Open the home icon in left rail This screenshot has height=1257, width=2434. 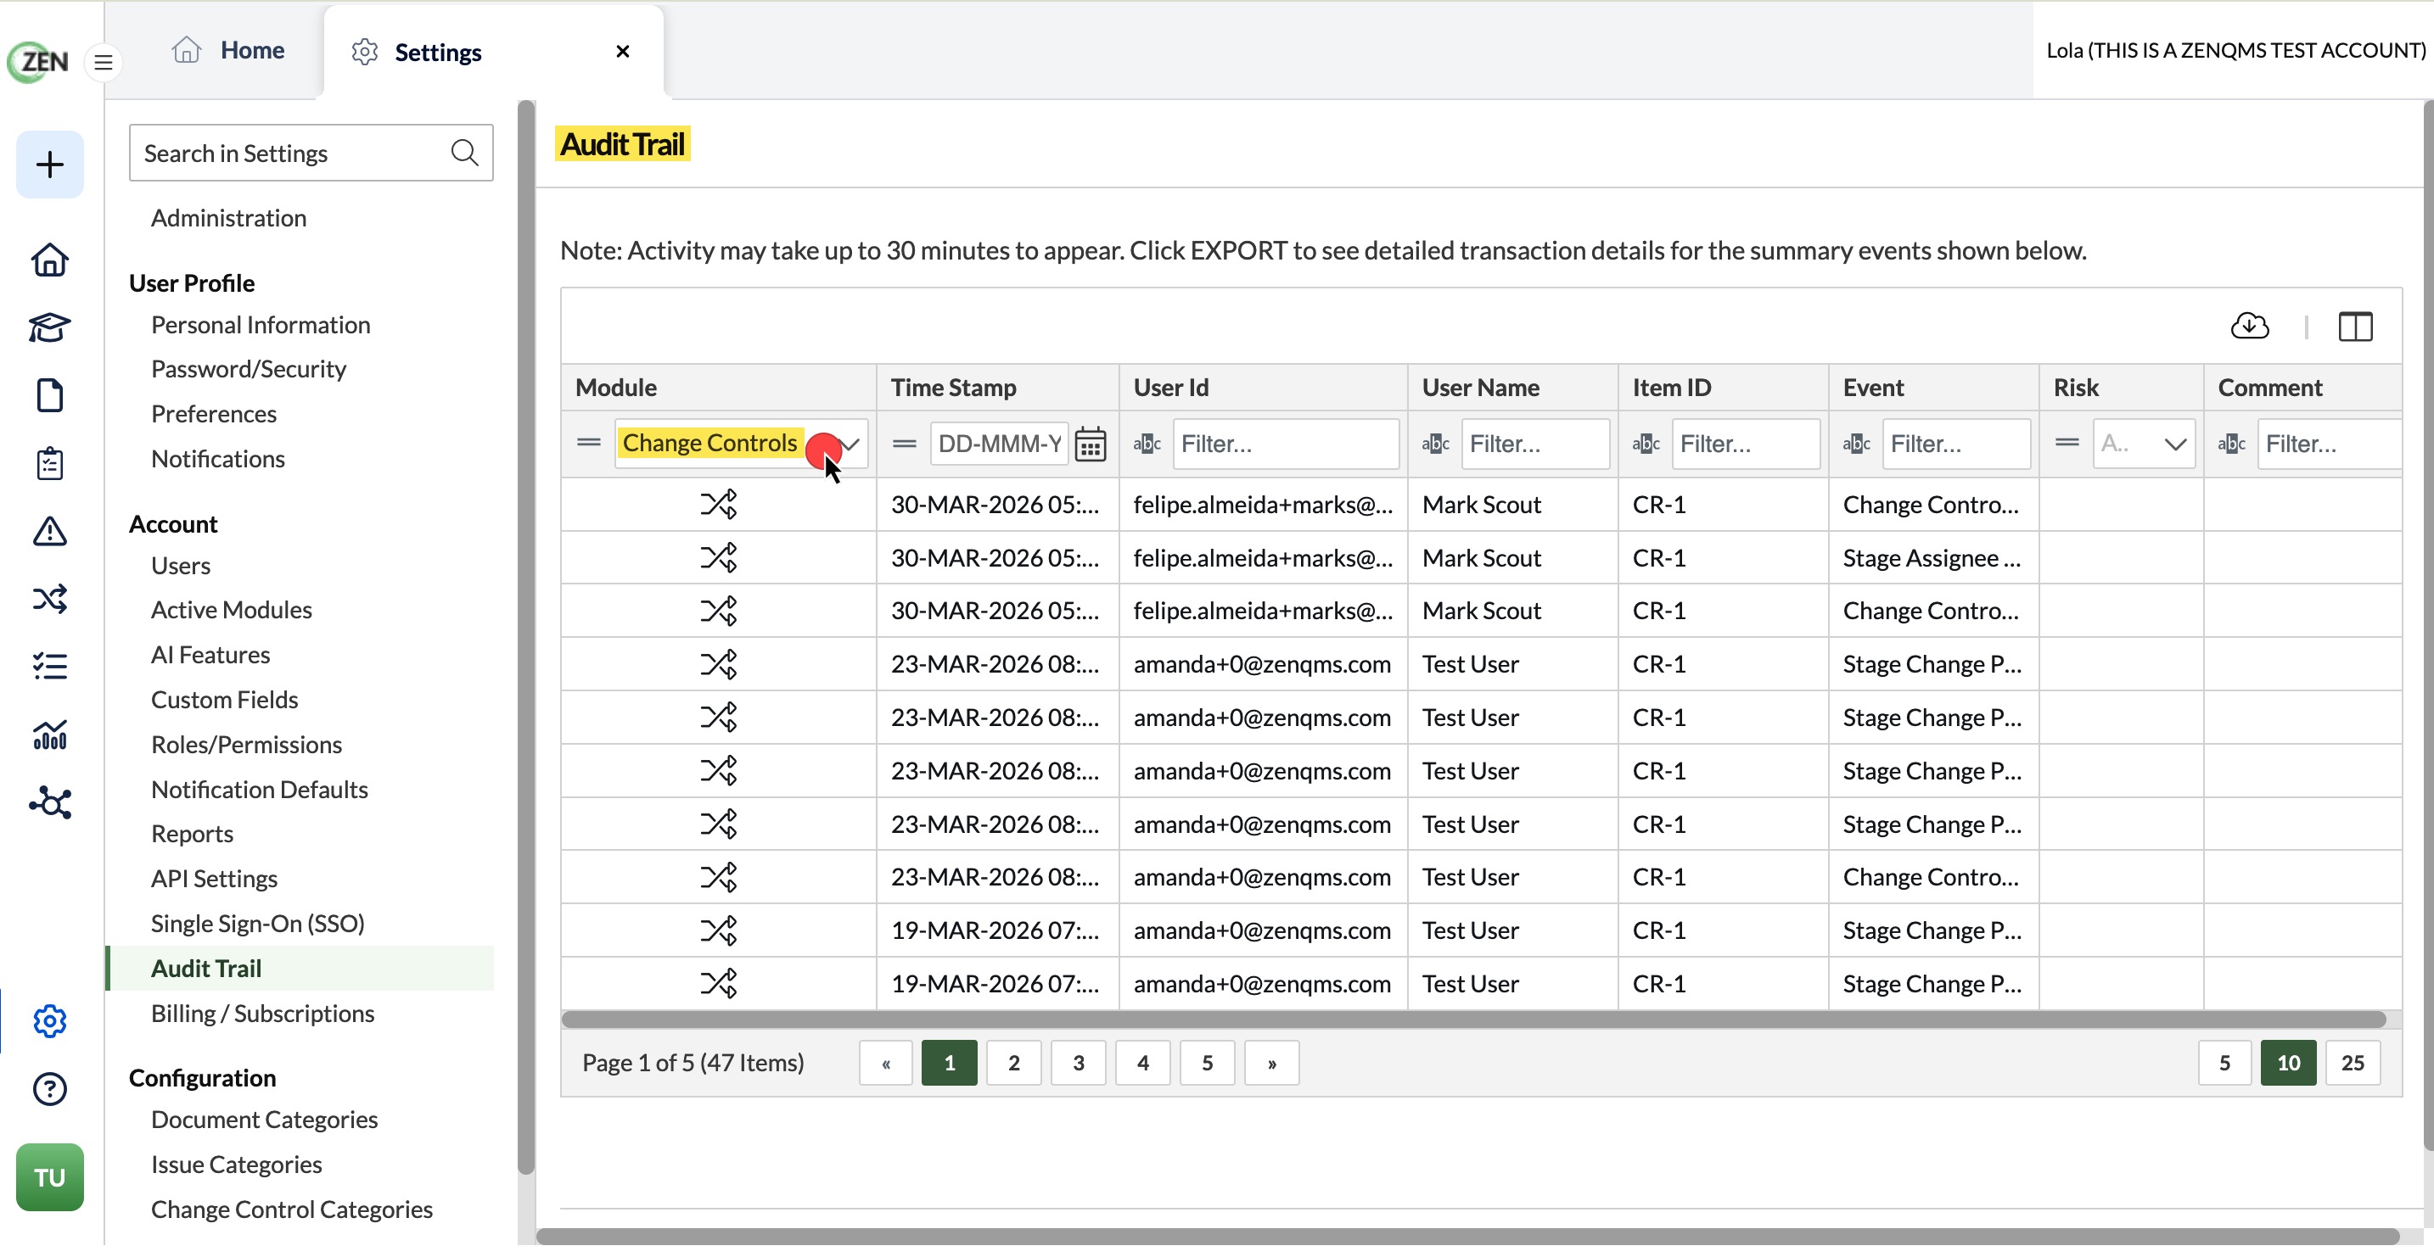click(50, 260)
